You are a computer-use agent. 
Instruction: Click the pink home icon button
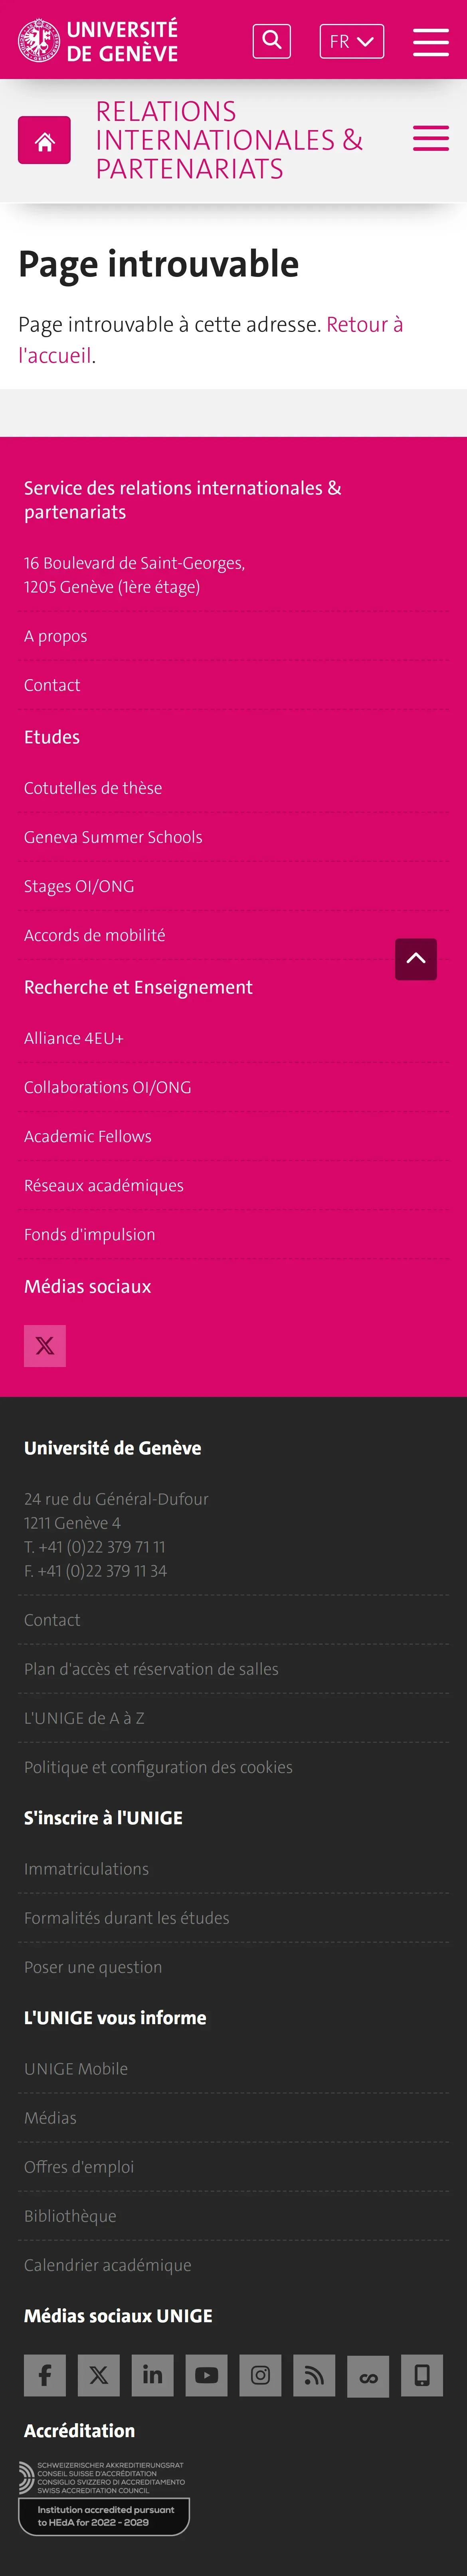[44, 140]
